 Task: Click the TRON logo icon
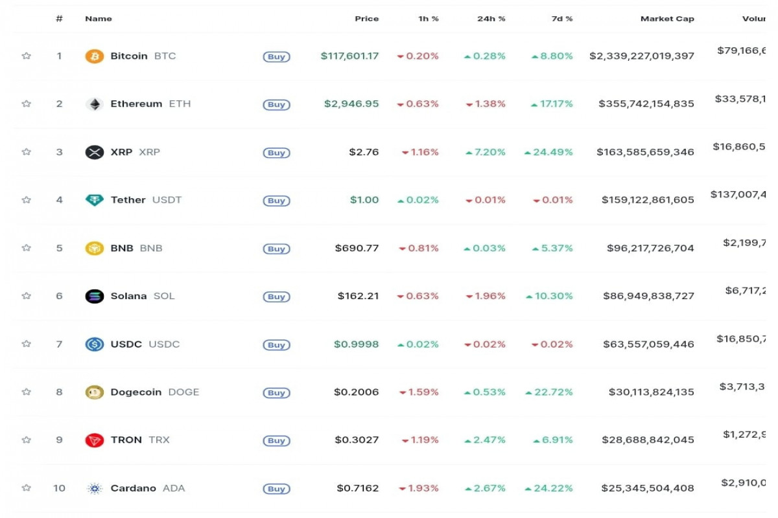[x=94, y=440]
